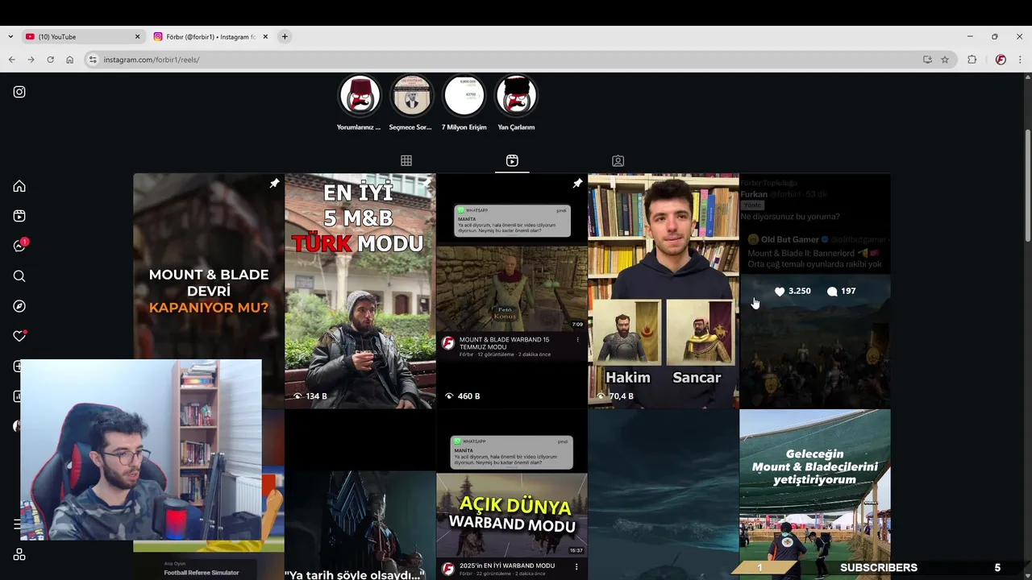
Task: Open the 'Ya tarih söyle olsaydı' reel
Action: pos(360,495)
